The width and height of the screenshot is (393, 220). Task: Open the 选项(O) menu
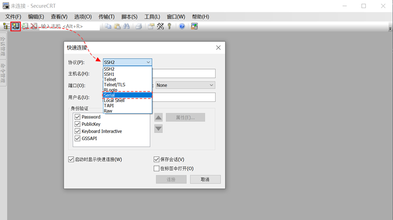83,17
